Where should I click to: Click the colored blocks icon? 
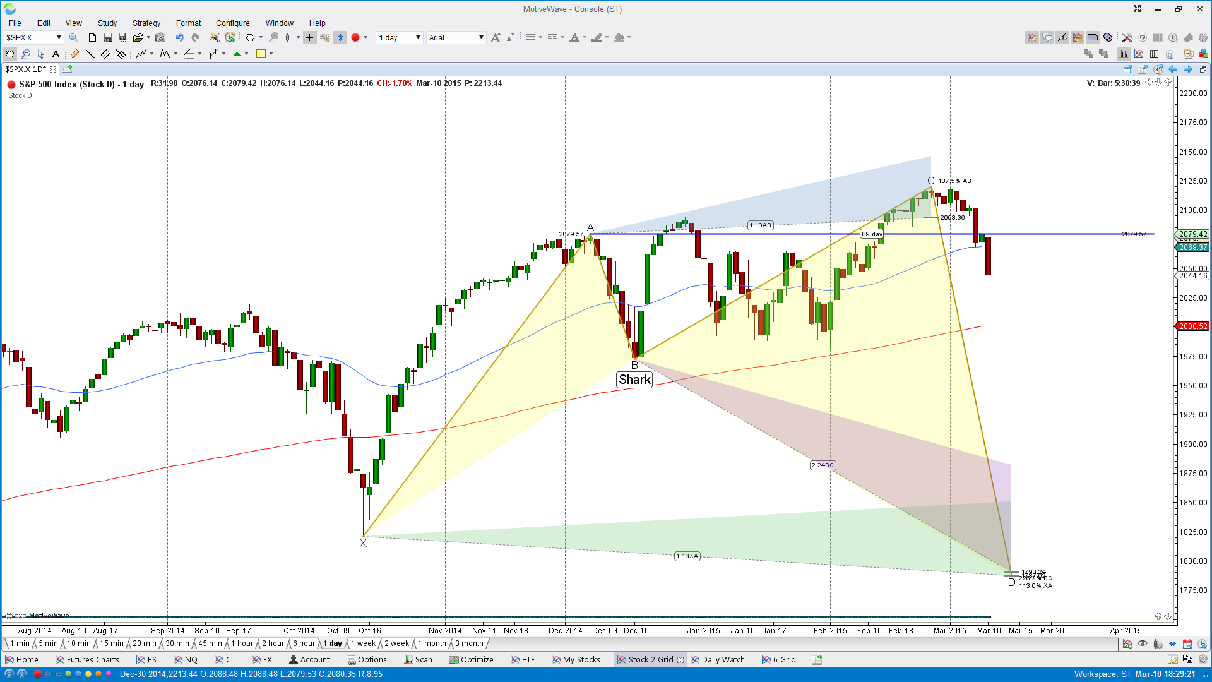(1203, 54)
